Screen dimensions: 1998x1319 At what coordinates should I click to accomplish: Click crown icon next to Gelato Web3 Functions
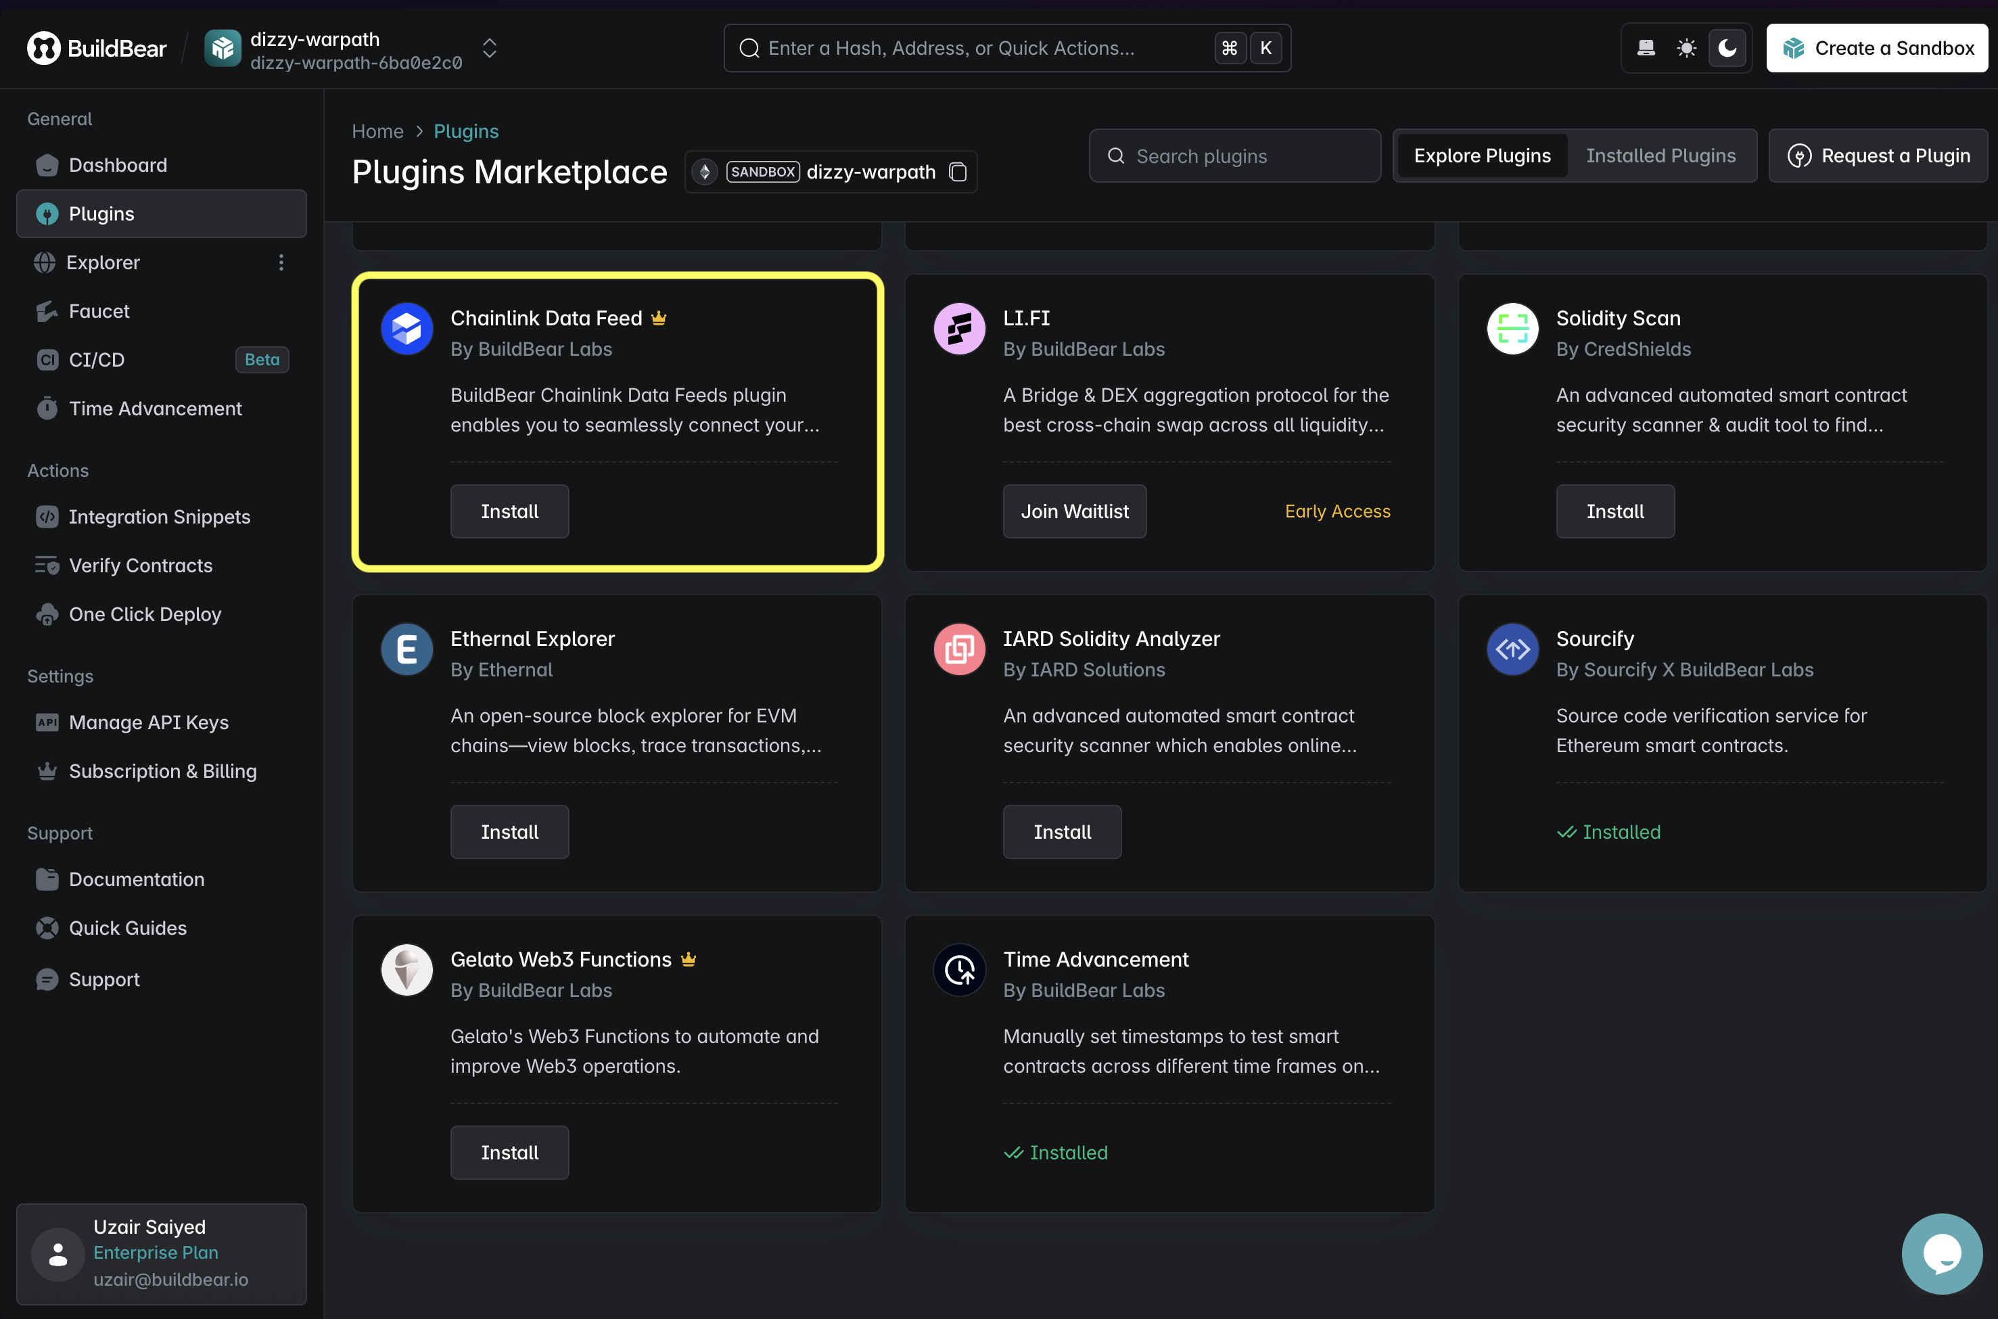point(689,959)
